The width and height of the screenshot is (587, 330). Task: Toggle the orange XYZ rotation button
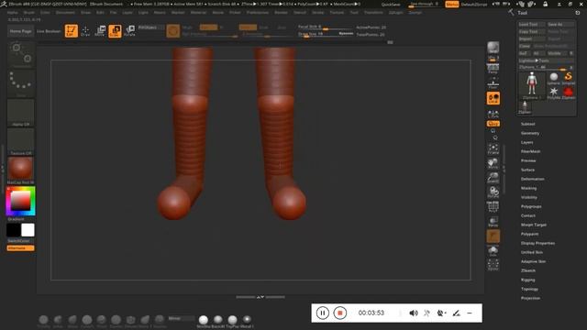coord(493,124)
